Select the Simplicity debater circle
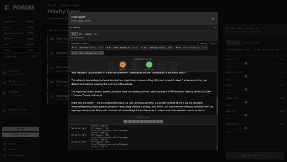 click(112, 65)
